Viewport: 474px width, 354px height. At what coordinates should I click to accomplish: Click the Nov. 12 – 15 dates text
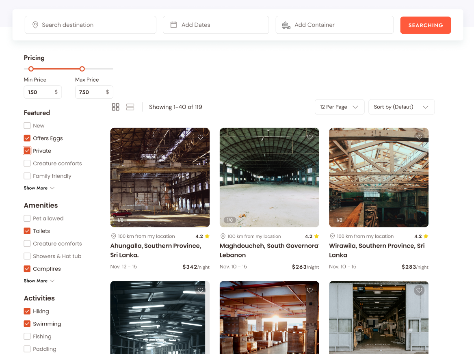123,267
